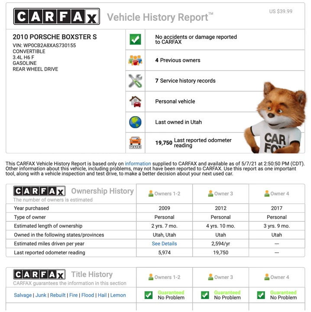Image resolution: width=311 pixels, height=312 pixels.
Task: Click 'Estimated miles driven per year' row label
Action: click(x=49, y=244)
